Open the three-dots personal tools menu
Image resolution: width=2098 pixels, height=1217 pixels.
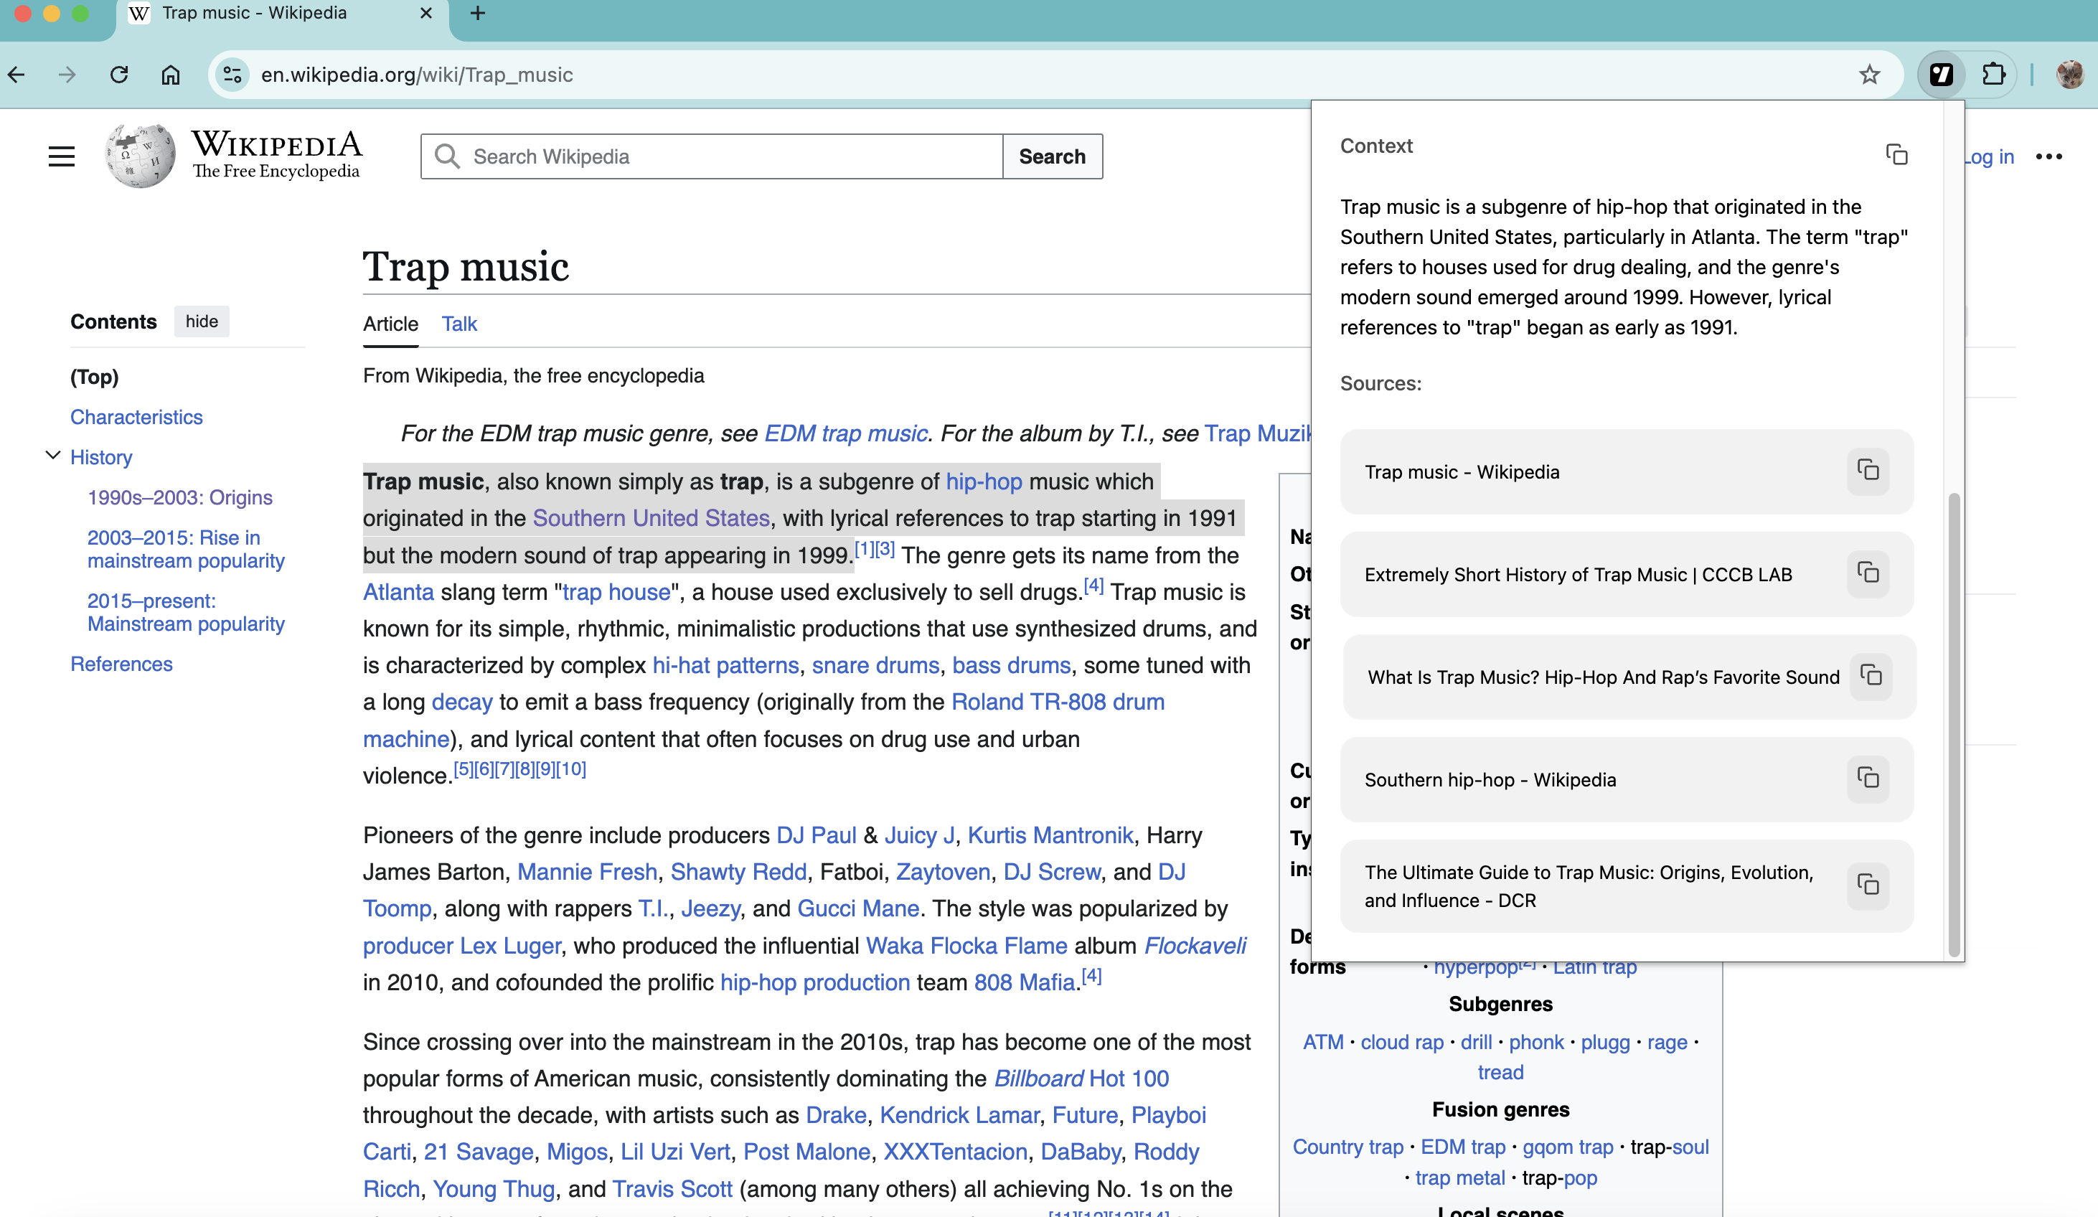coord(2048,156)
